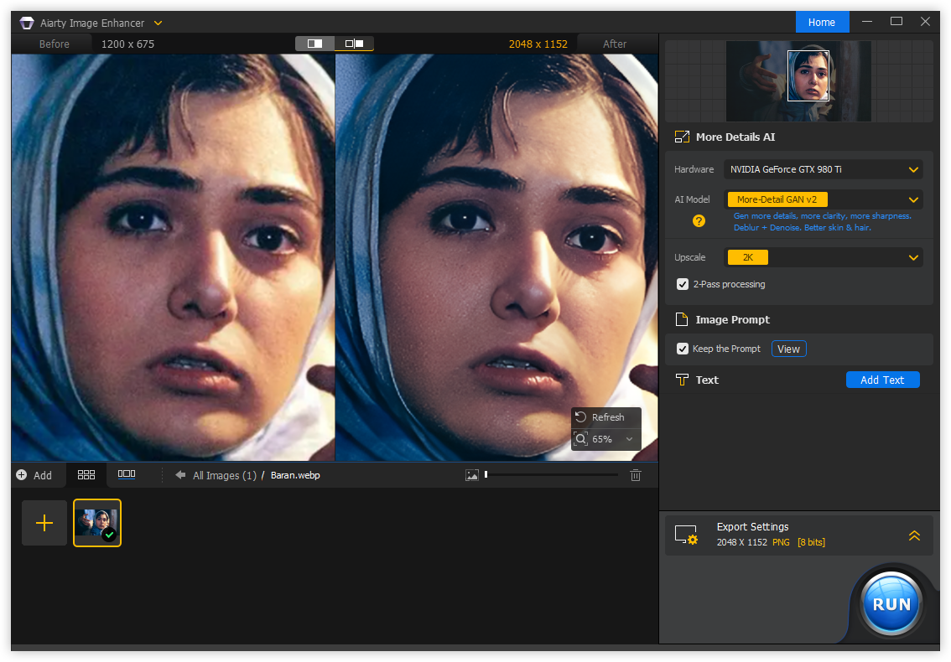Click the [8 bits] export depth text
951x662 pixels.
811,542
